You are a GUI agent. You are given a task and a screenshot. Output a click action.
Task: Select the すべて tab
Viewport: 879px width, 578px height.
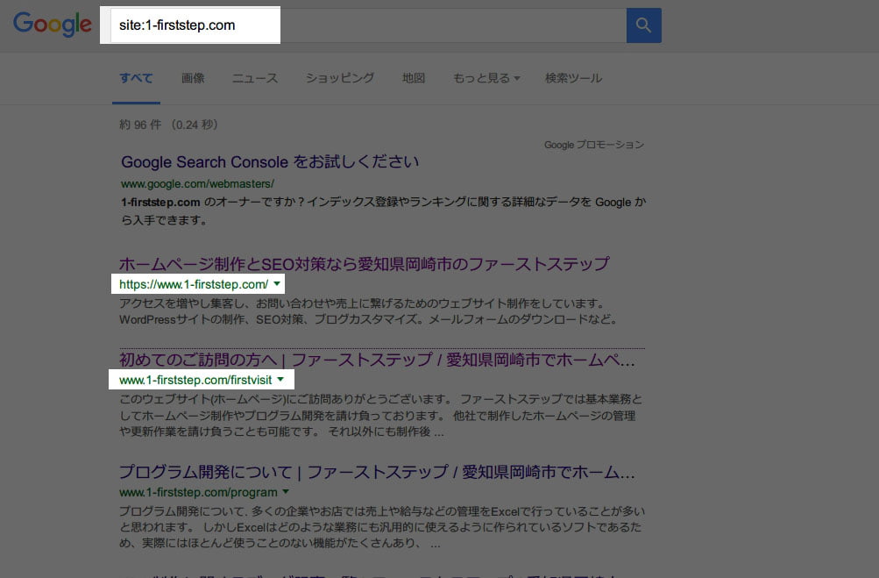(x=136, y=78)
